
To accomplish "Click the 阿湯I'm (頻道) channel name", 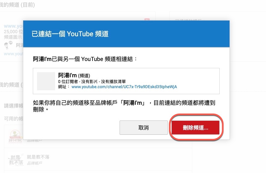I will pyautogui.click(x=74, y=75).
